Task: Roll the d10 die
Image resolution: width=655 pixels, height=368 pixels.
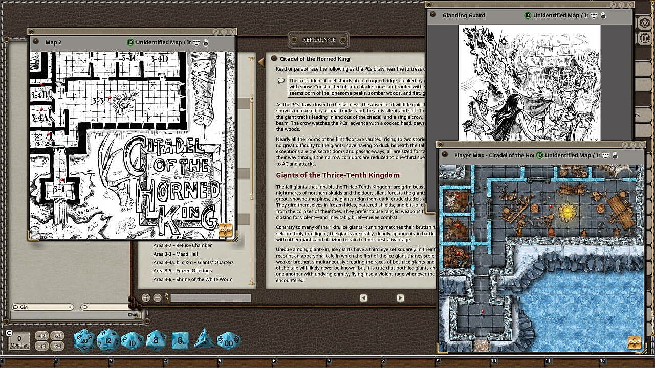Action: click(x=132, y=341)
